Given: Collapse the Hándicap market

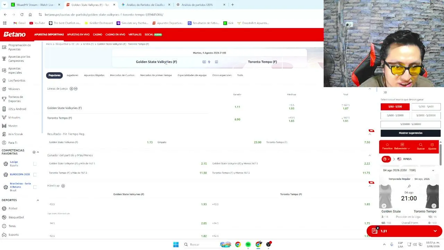Looking at the screenshot, I should pos(370,186).
